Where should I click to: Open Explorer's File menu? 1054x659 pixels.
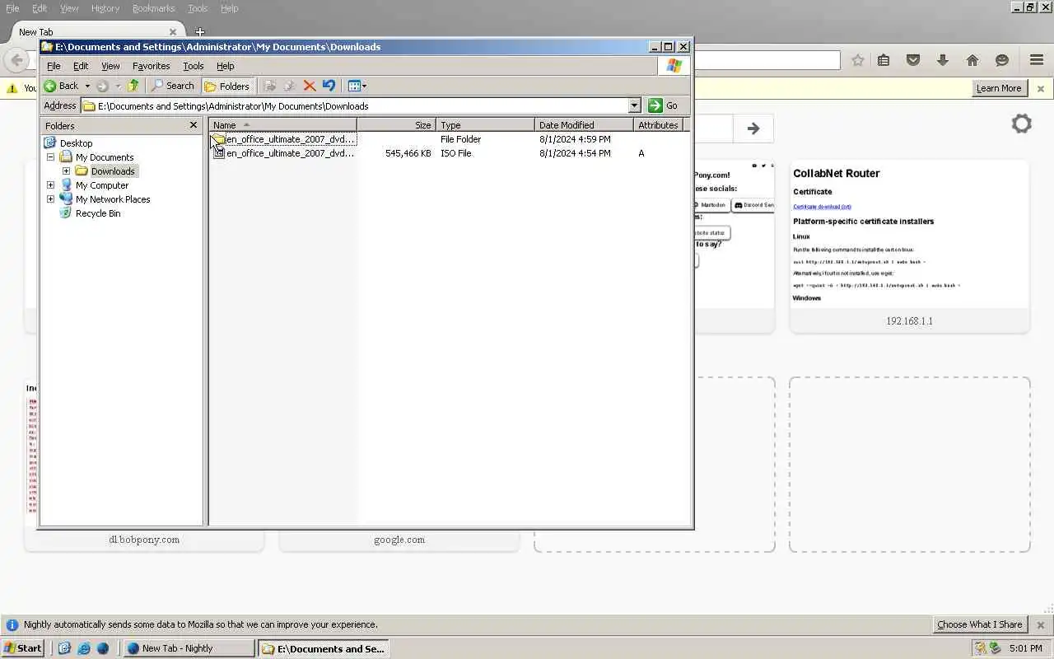tap(54, 66)
